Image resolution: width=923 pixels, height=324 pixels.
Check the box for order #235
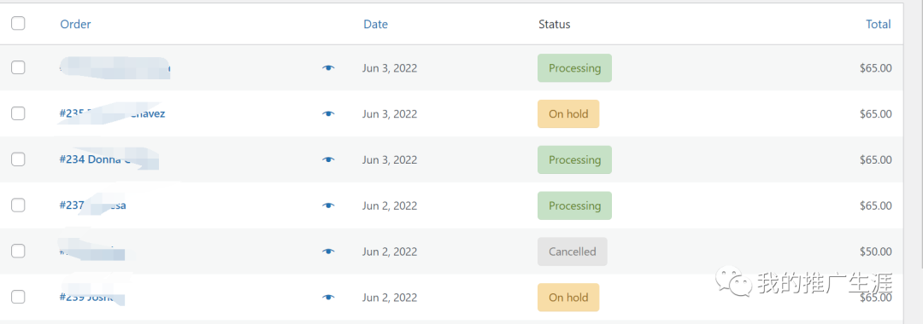18,113
